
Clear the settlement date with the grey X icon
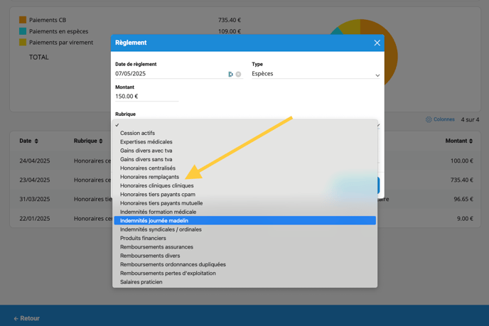point(238,74)
